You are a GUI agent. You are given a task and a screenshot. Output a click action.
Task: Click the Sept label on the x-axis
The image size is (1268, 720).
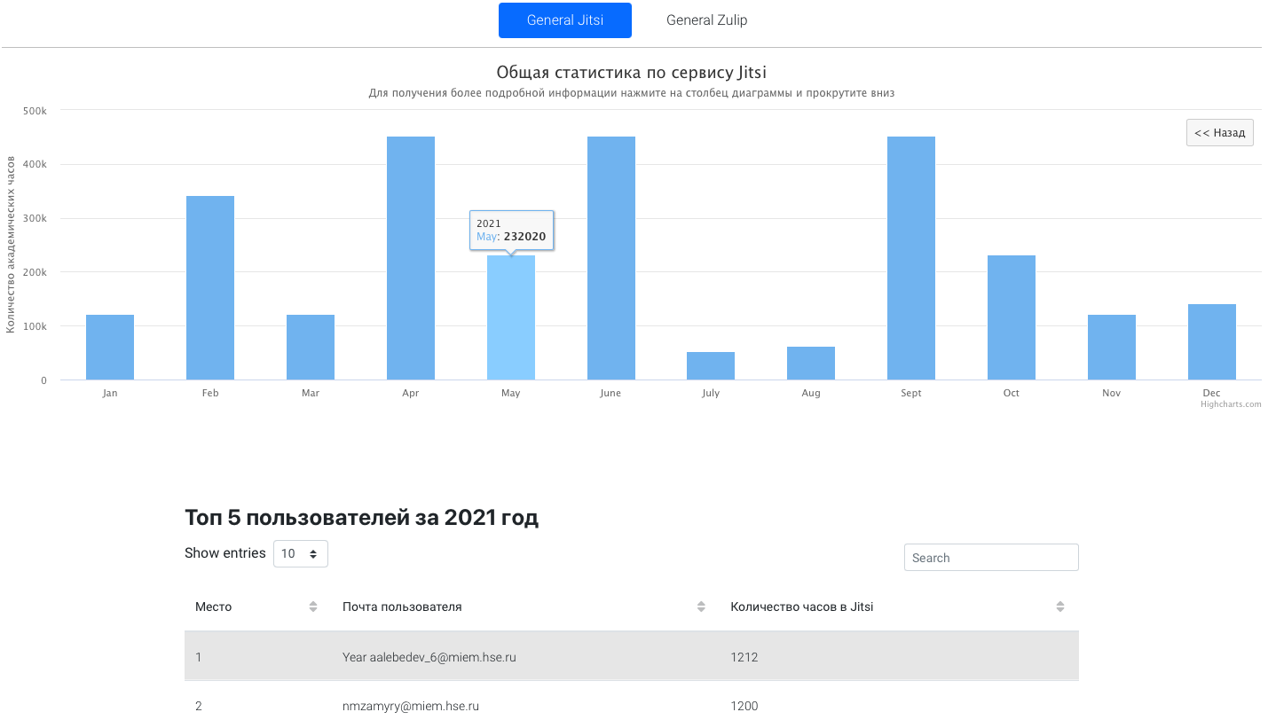[911, 393]
